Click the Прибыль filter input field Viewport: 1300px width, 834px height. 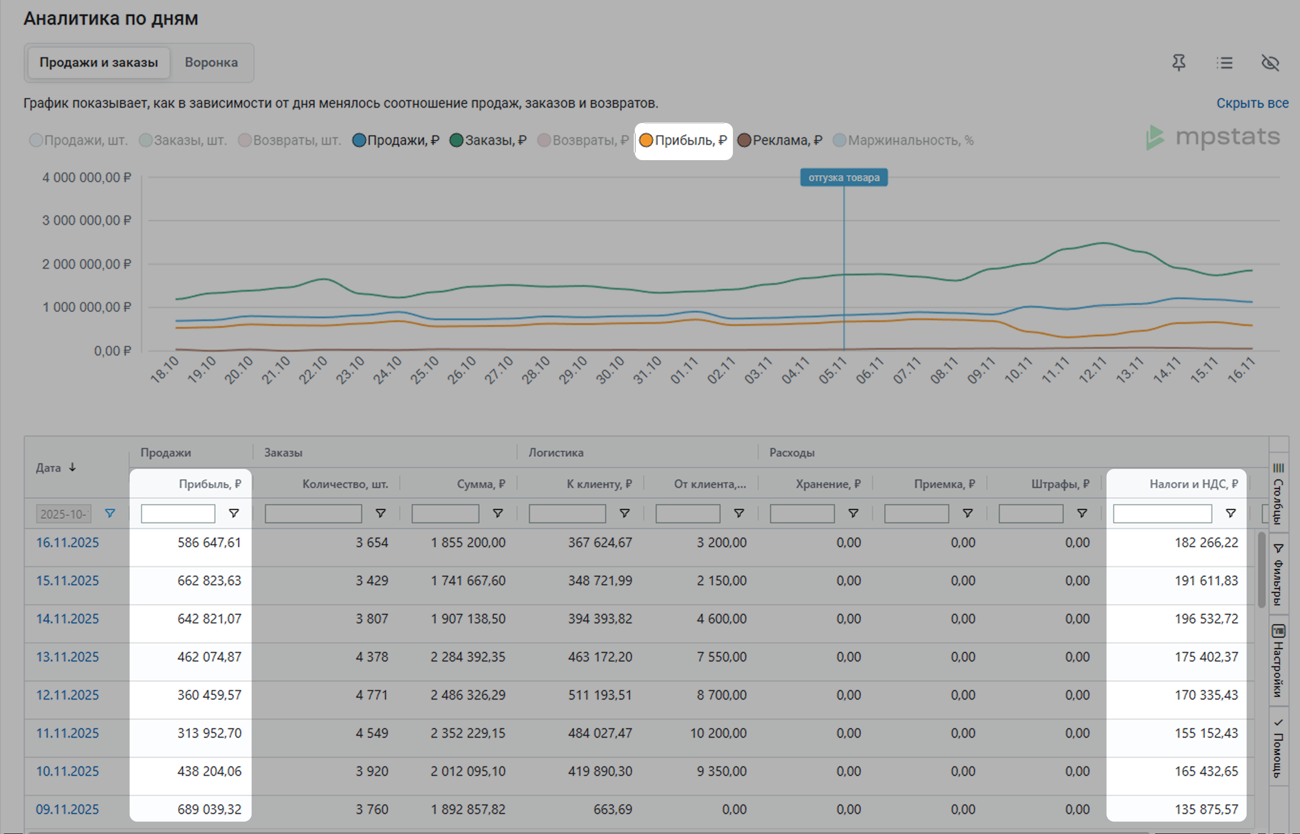(178, 513)
